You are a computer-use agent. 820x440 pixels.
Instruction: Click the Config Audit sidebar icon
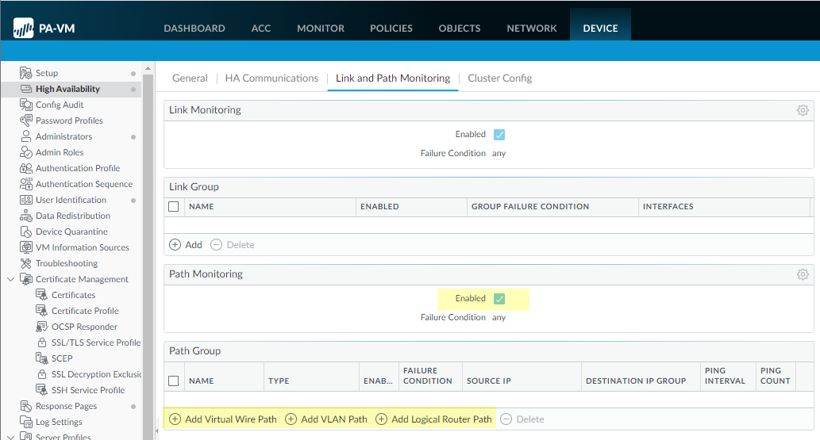pos(25,105)
